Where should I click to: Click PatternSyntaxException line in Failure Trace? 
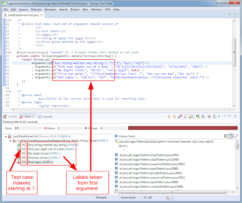pyautogui.click(x=164, y=141)
